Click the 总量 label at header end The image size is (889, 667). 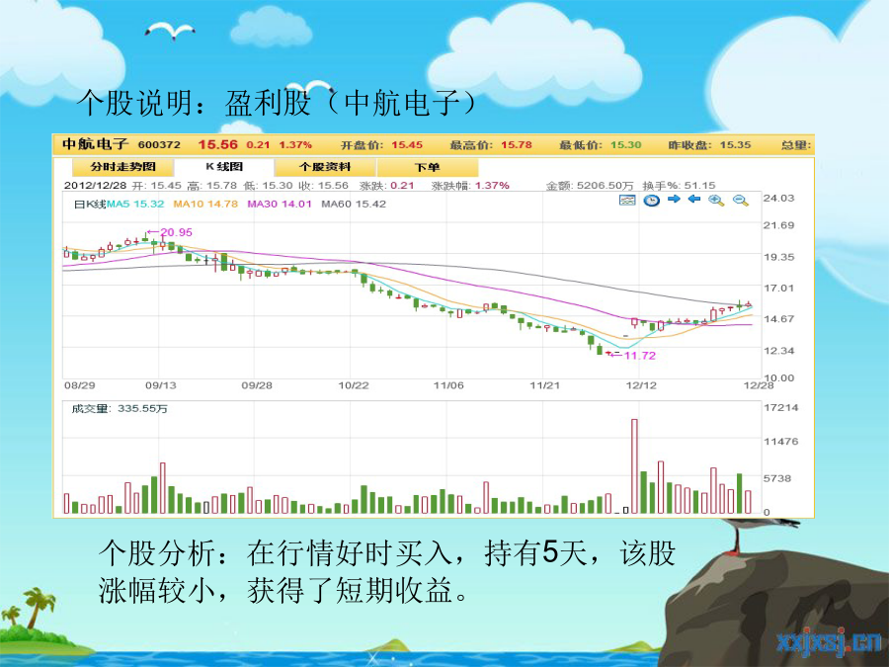794,145
